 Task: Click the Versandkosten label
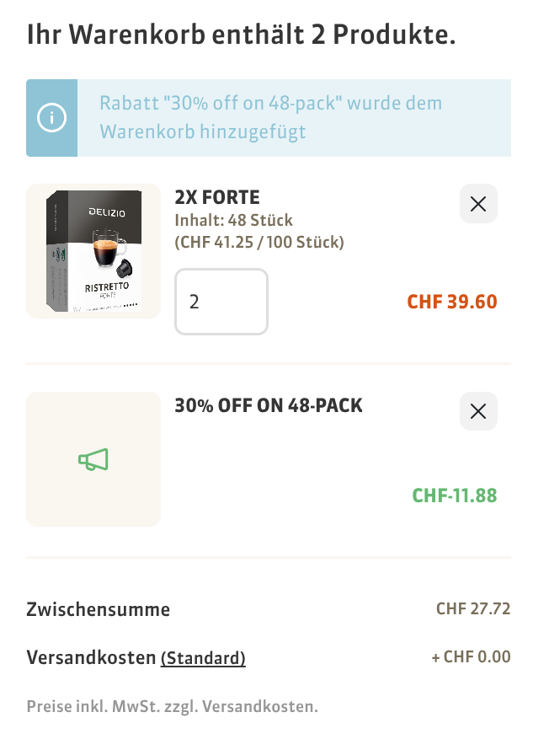(x=91, y=657)
